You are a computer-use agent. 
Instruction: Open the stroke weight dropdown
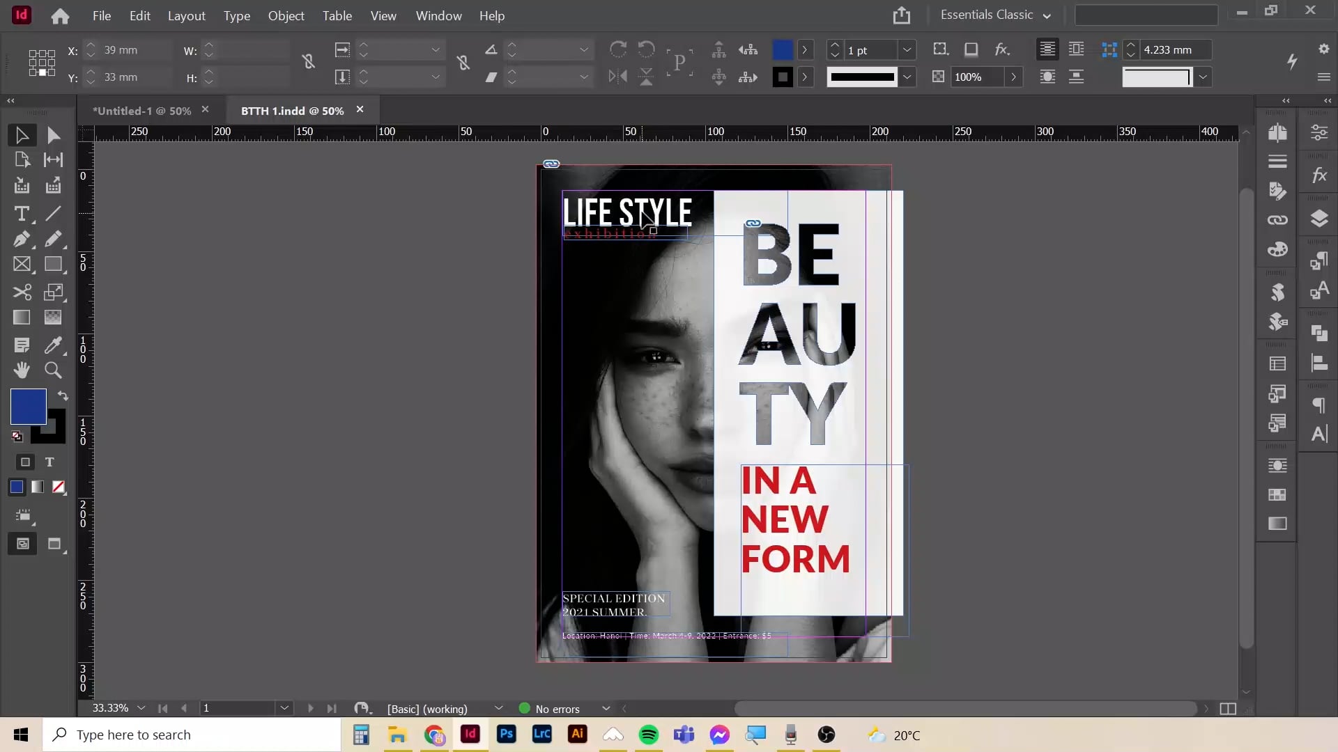coord(907,50)
